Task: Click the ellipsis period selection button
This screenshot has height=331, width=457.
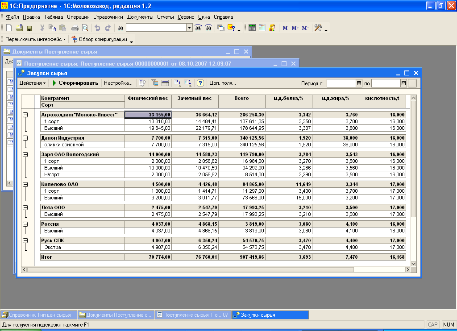Action: tap(412, 83)
